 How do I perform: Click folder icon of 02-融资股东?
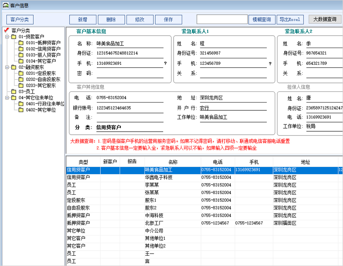click(x=14, y=67)
